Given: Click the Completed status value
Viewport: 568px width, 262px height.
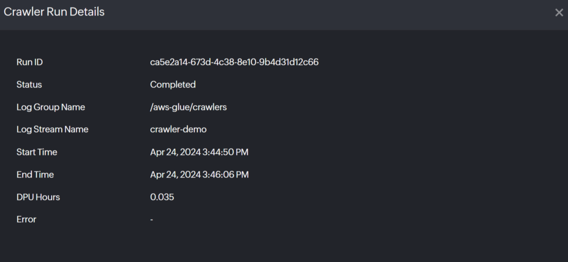Looking at the screenshot, I should [x=173, y=85].
